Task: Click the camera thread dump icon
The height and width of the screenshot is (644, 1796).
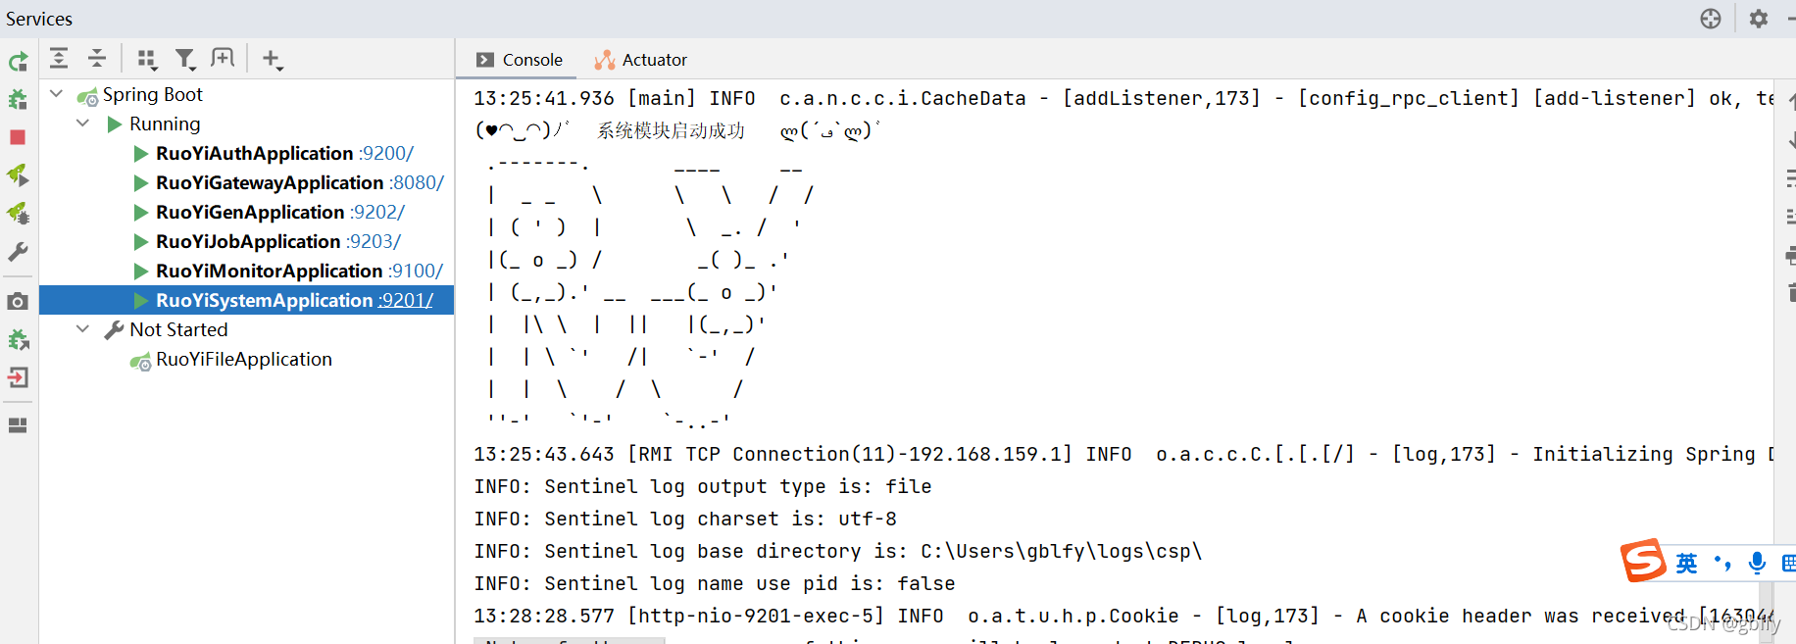Action: [18, 301]
